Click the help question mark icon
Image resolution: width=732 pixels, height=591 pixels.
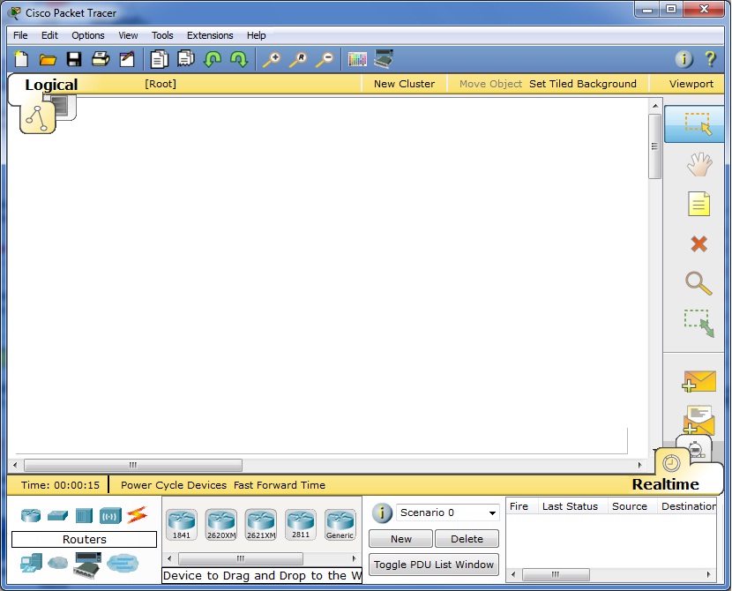point(710,59)
